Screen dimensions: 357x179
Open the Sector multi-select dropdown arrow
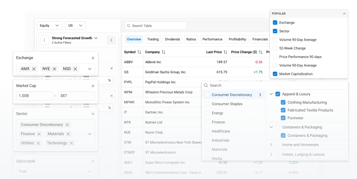[90, 134]
